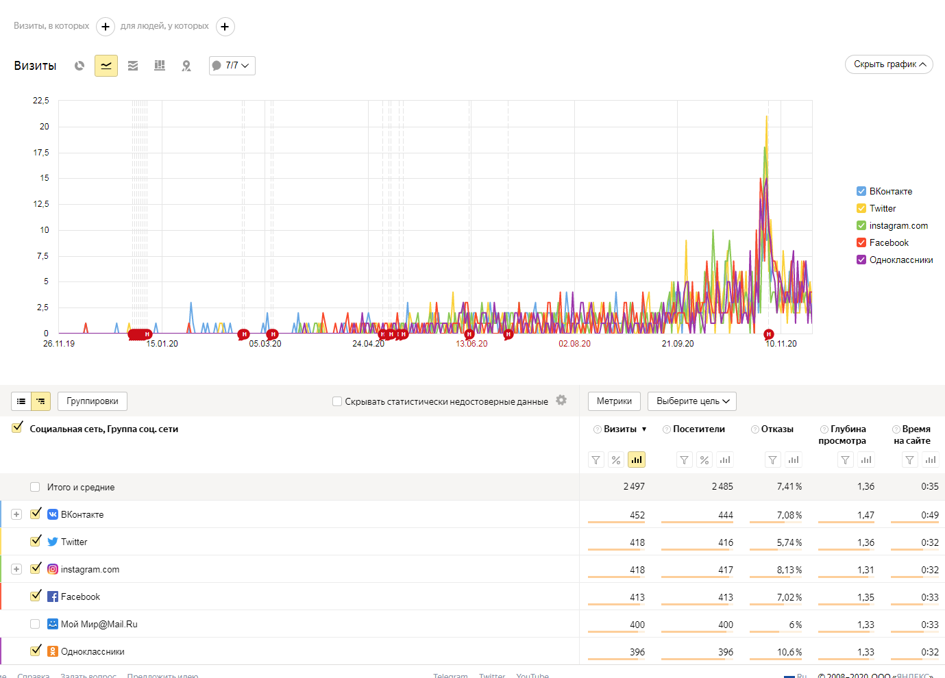
Task: Toggle Визиты column chart bars
Action: (x=637, y=460)
